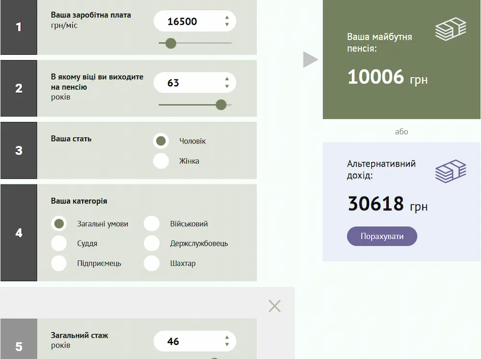The height and width of the screenshot is (359, 481).
Task: Increase retirement age with up arrow
Action: [227, 79]
